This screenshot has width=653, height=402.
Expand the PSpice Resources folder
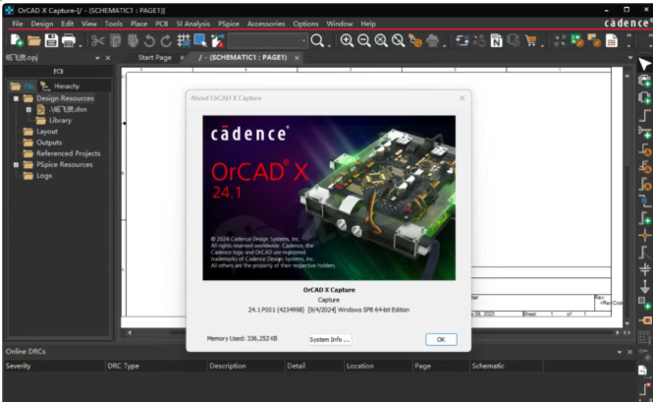(17, 164)
